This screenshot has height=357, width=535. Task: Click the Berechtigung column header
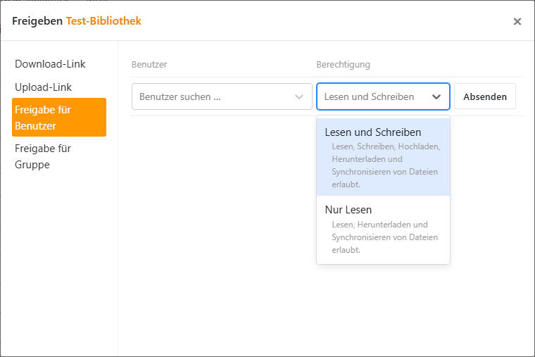click(x=343, y=65)
